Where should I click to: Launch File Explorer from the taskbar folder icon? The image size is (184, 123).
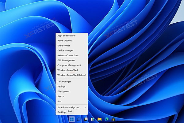(100, 119)
